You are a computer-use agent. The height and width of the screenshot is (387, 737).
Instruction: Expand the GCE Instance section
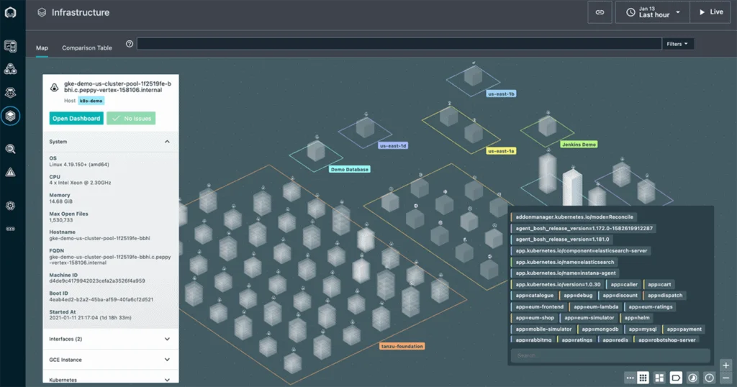110,360
